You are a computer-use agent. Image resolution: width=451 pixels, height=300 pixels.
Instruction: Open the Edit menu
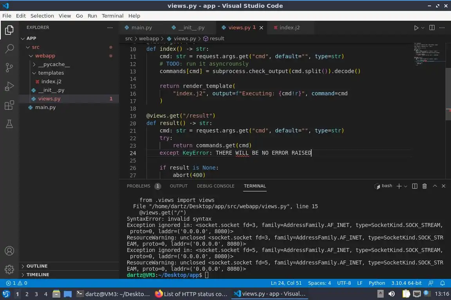(x=21, y=16)
